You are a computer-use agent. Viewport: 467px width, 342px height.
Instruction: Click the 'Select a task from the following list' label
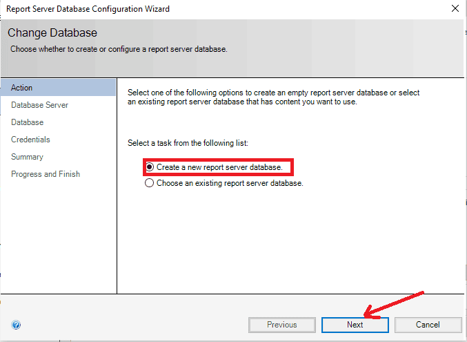click(x=188, y=143)
